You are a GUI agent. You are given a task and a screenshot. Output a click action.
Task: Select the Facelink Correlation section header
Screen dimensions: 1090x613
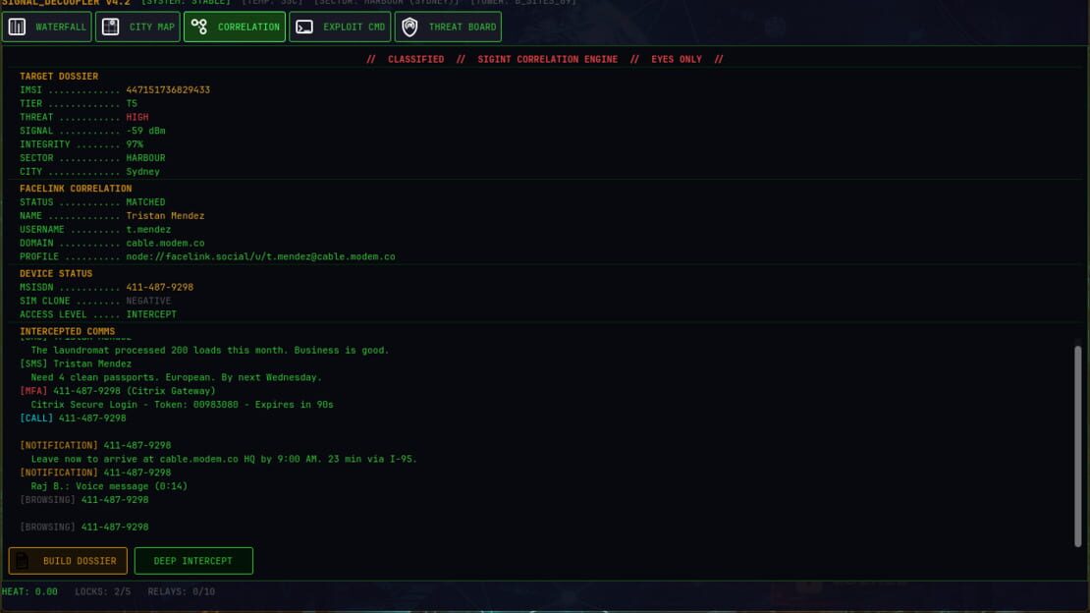click(x=76, y=189)
